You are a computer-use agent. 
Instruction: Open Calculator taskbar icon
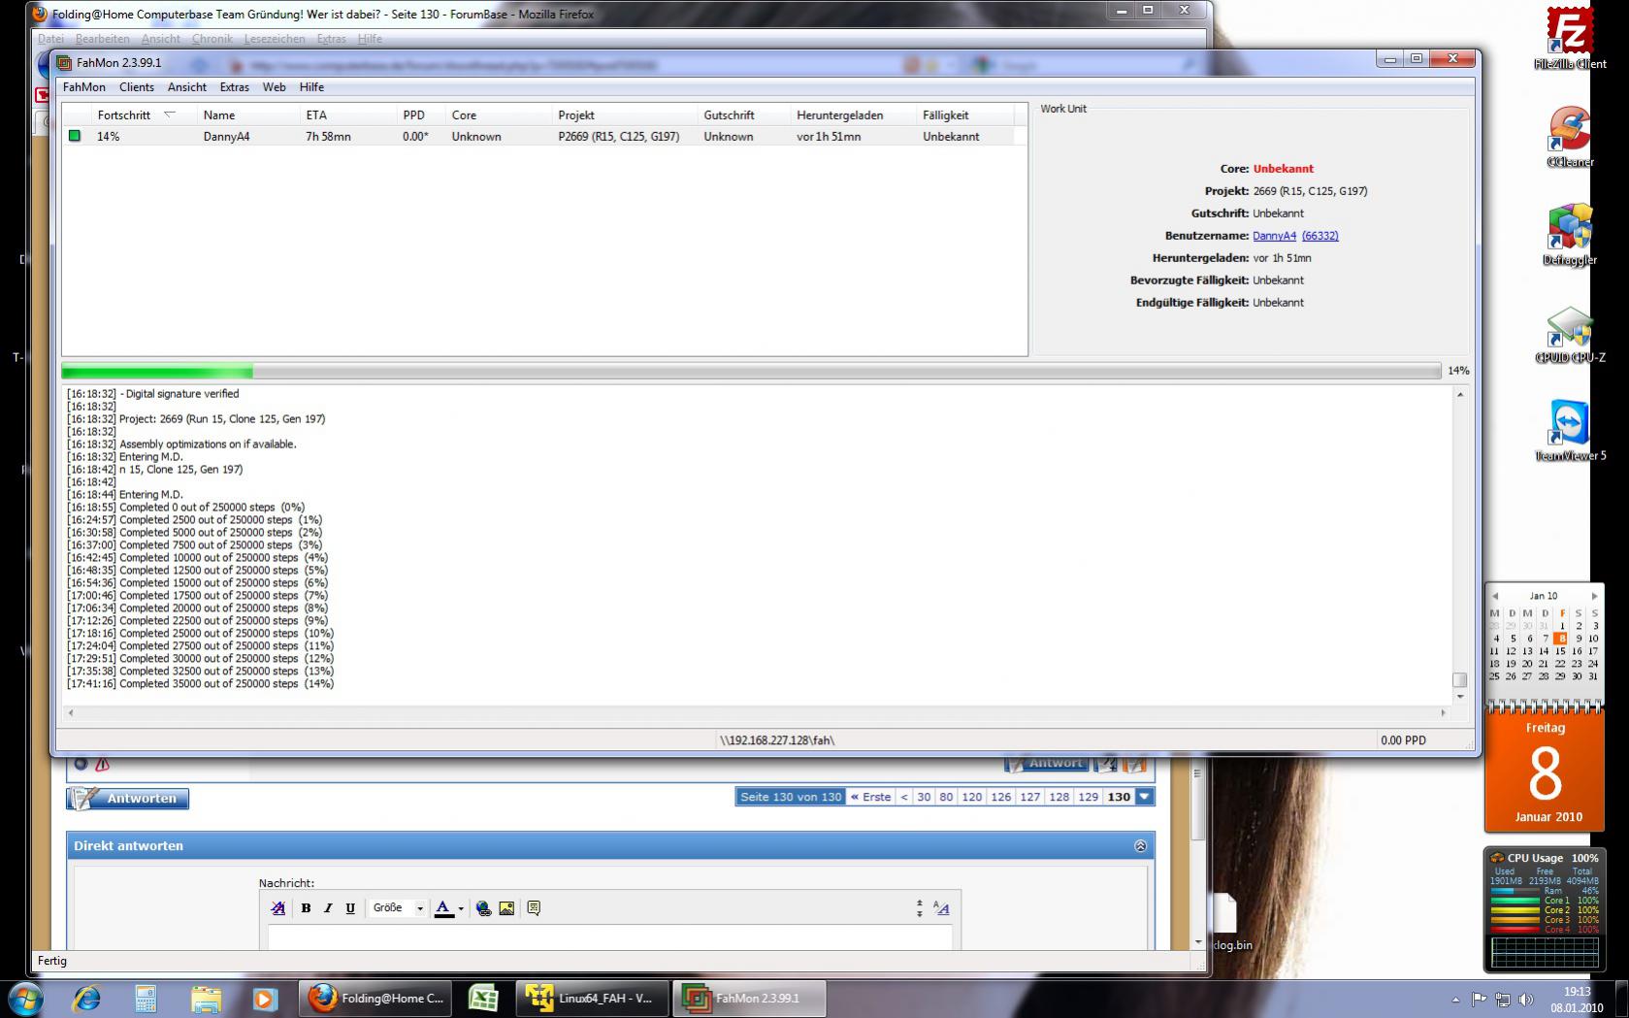pyautogui.click(x=147, y=998)
